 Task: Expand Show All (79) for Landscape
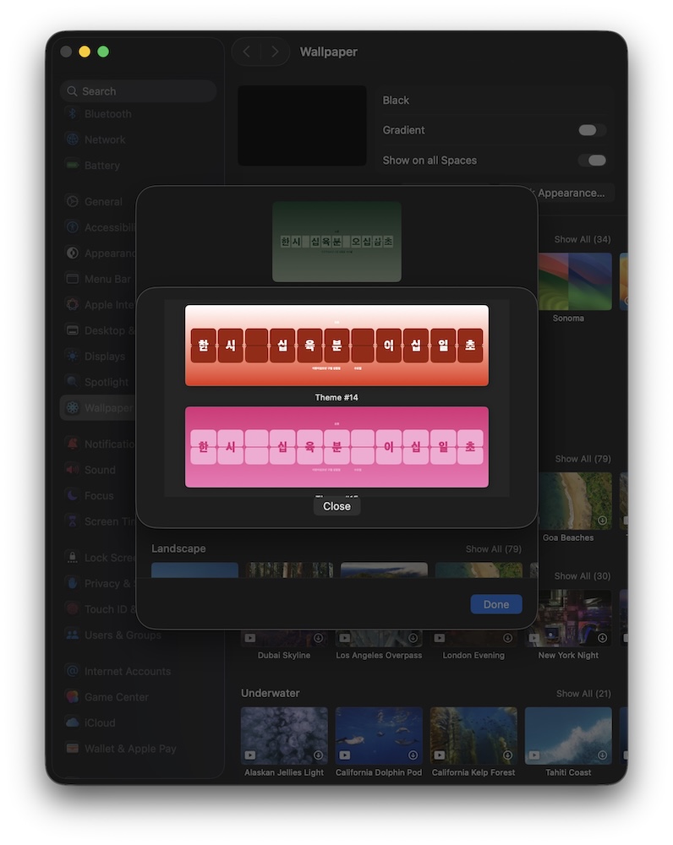[493, 549]
